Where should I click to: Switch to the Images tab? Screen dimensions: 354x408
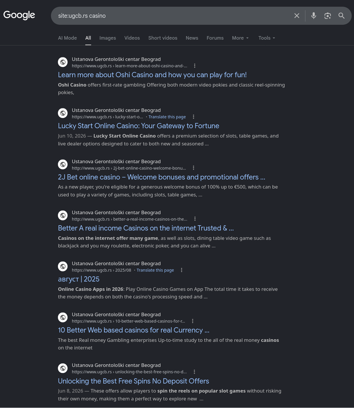tap(108, 38)
